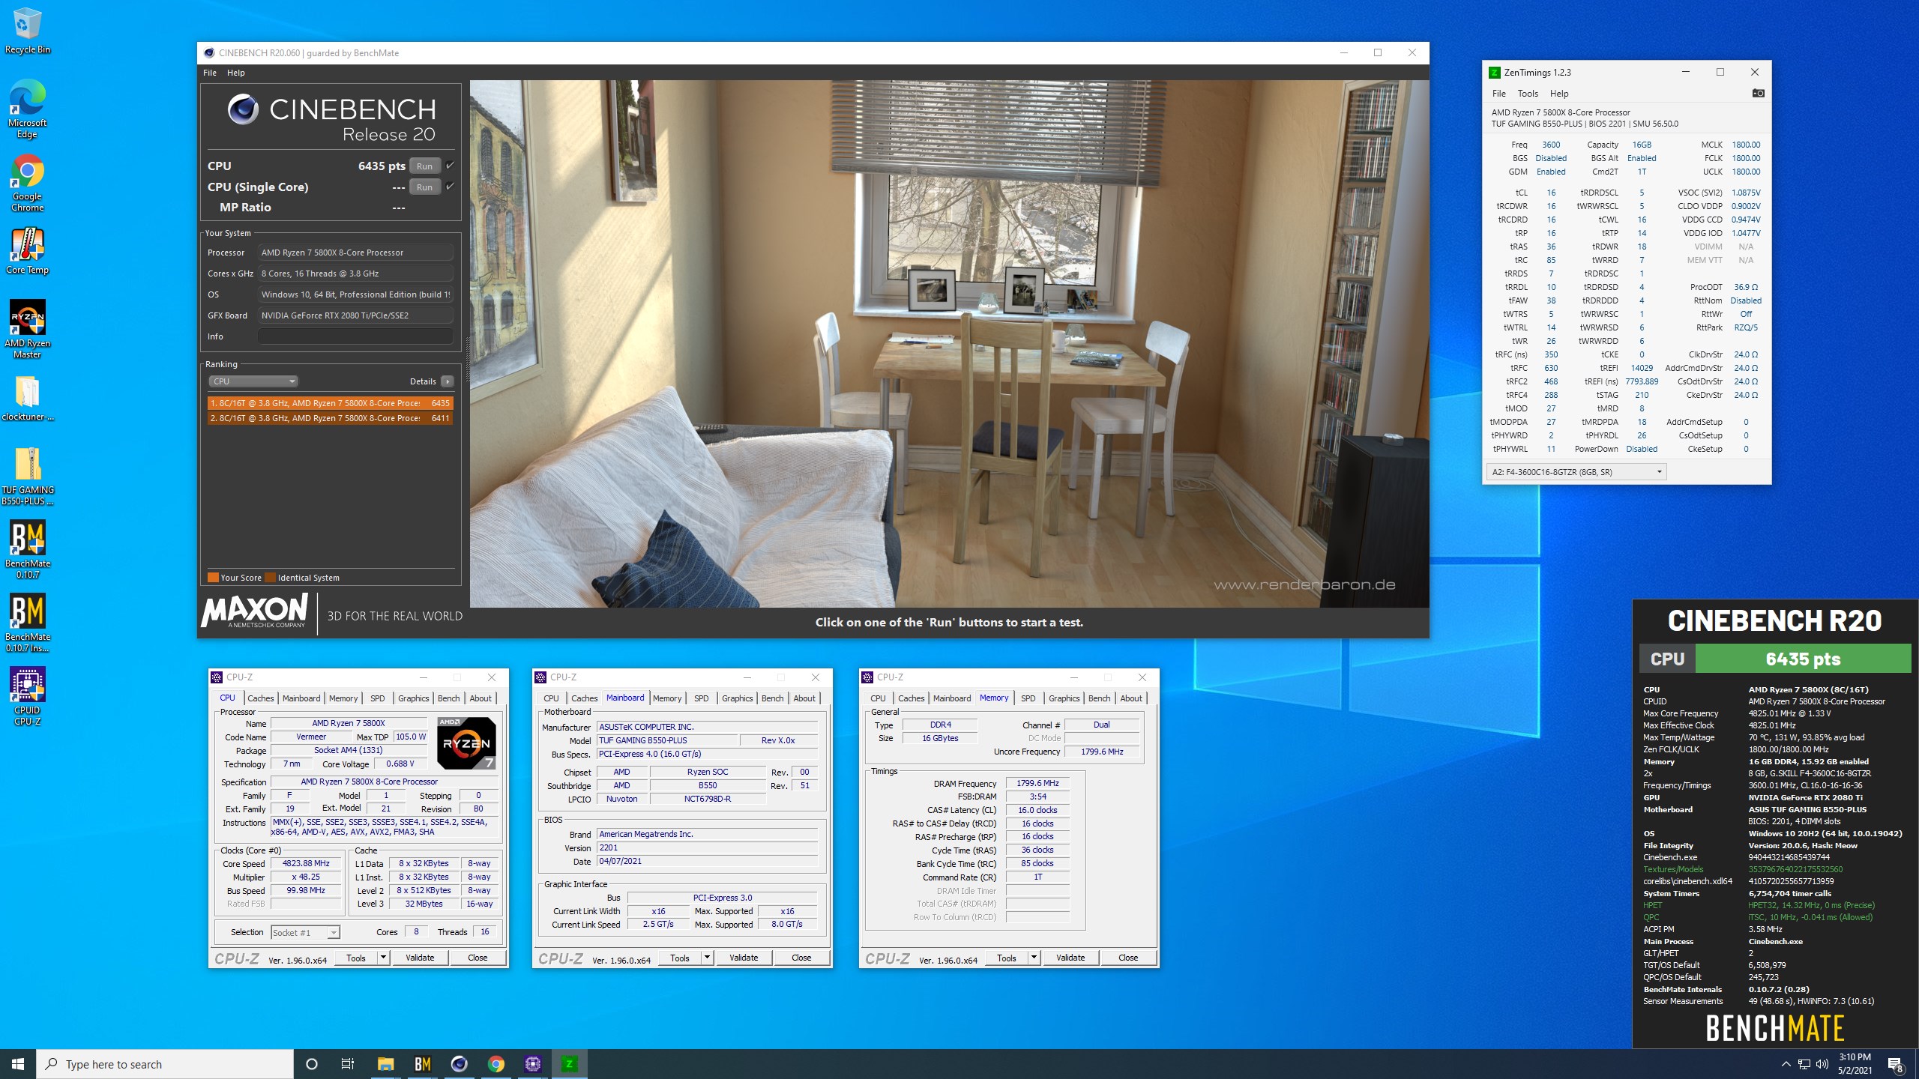The width and height of the screenshot is (1919, 1079).
Task: Switch to Chrome in the taskbar
Action: 495,1064
